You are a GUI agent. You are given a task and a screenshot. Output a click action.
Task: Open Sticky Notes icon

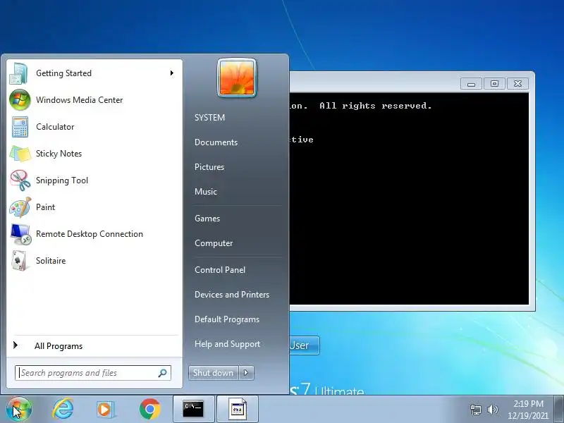pyautogui.click(x=20, y=154)
